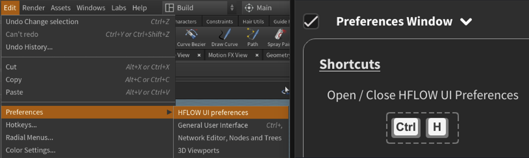Collapse the Preferences Window section chevron
Viewport: 529px width, 158px height.
point(466,22)
